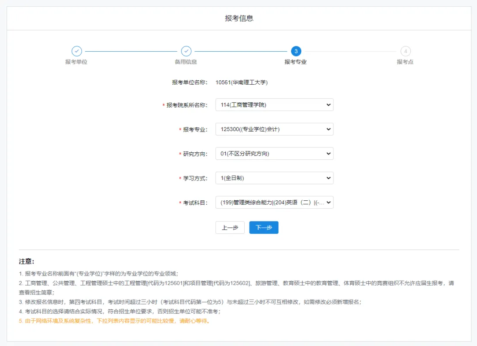Click the 备用信息 step label
Screen dimensions: 477x346
[186, 62]
